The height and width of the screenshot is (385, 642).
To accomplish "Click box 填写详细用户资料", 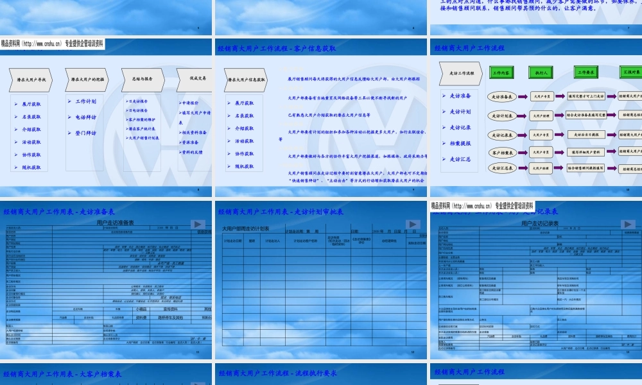I will (x=586, y=152).
